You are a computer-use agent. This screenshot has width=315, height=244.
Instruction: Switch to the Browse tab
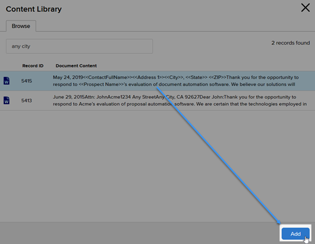(21, 26)
